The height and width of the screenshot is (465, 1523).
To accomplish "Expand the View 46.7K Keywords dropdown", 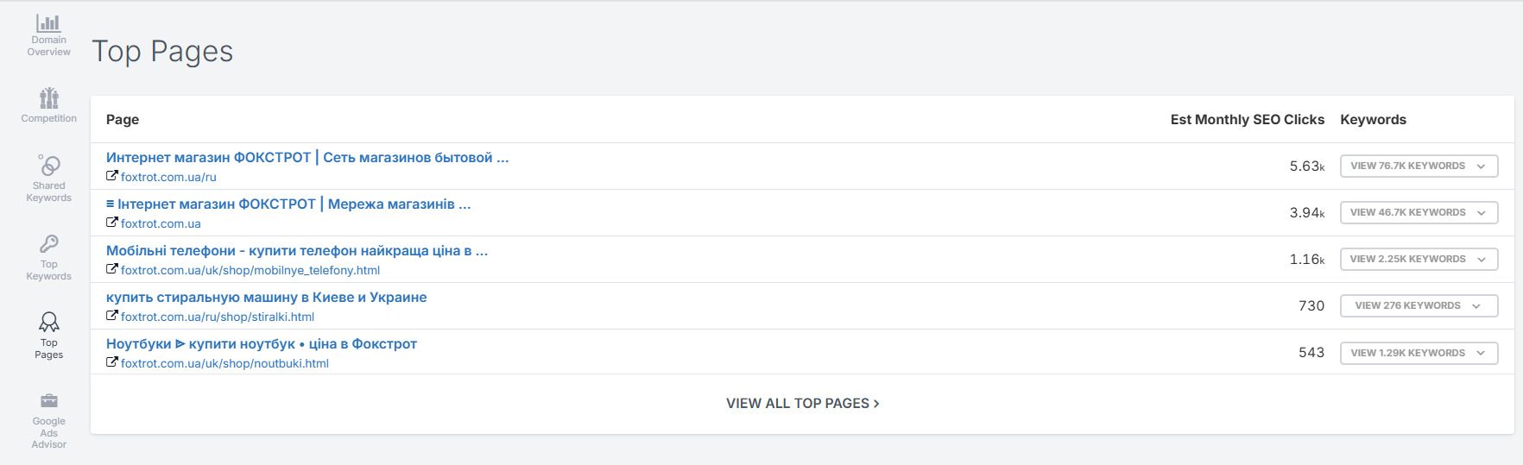I will (x=1419, y=212).
